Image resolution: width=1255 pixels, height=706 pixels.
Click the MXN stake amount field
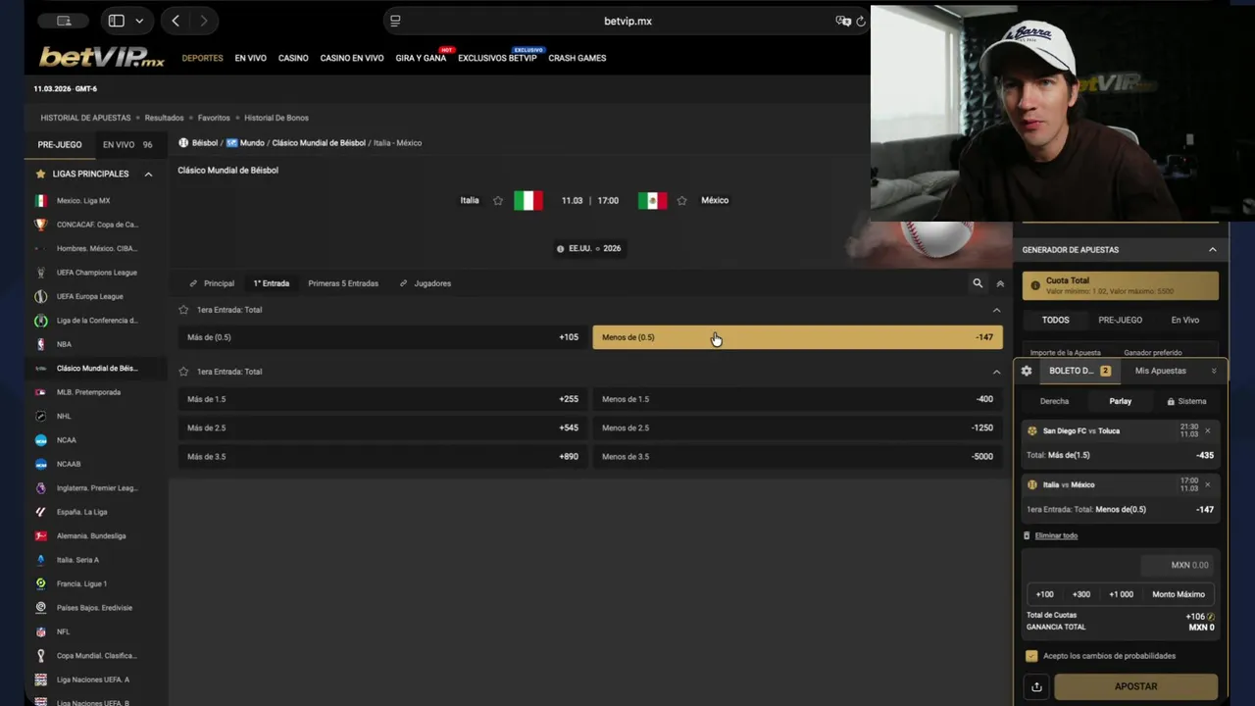1178,565
